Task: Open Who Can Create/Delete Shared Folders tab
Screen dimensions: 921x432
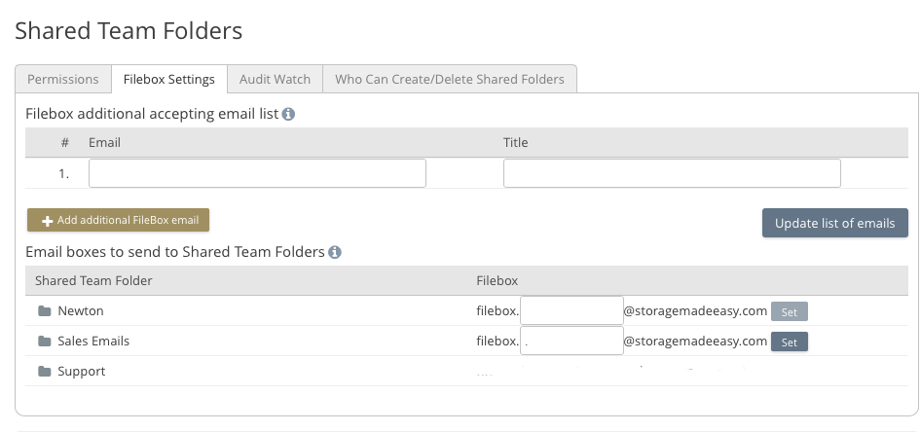Action: tap(450, 79)
